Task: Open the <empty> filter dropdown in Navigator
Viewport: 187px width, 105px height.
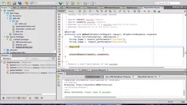Action: (x=40, y=59)
